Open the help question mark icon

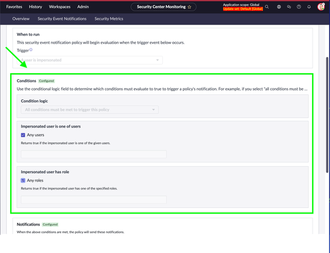point(299,7)
